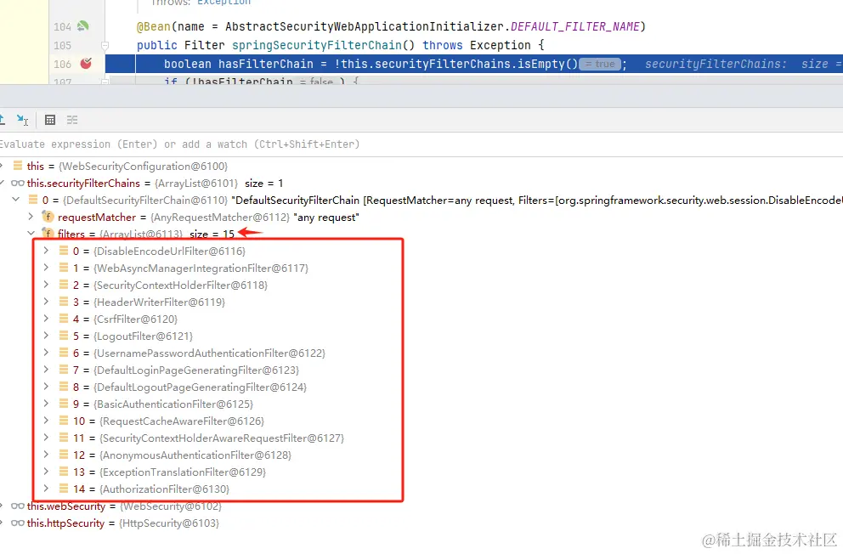Click the springSecurityFilterChain method name
843x554 pixels.
click(317, 45)
